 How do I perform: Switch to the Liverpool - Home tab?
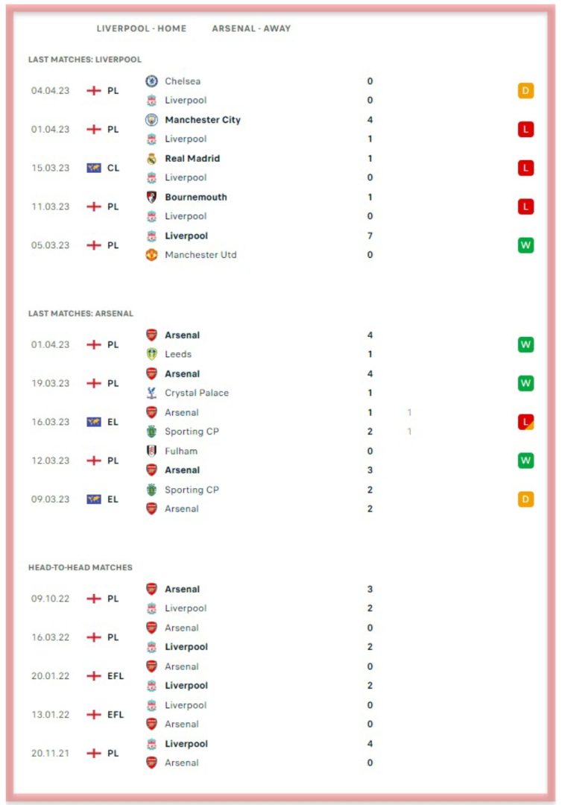point(141,28)
